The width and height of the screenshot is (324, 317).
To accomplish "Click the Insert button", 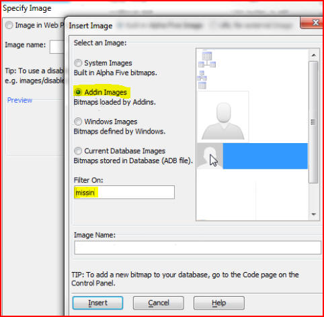I will [97, 303].
